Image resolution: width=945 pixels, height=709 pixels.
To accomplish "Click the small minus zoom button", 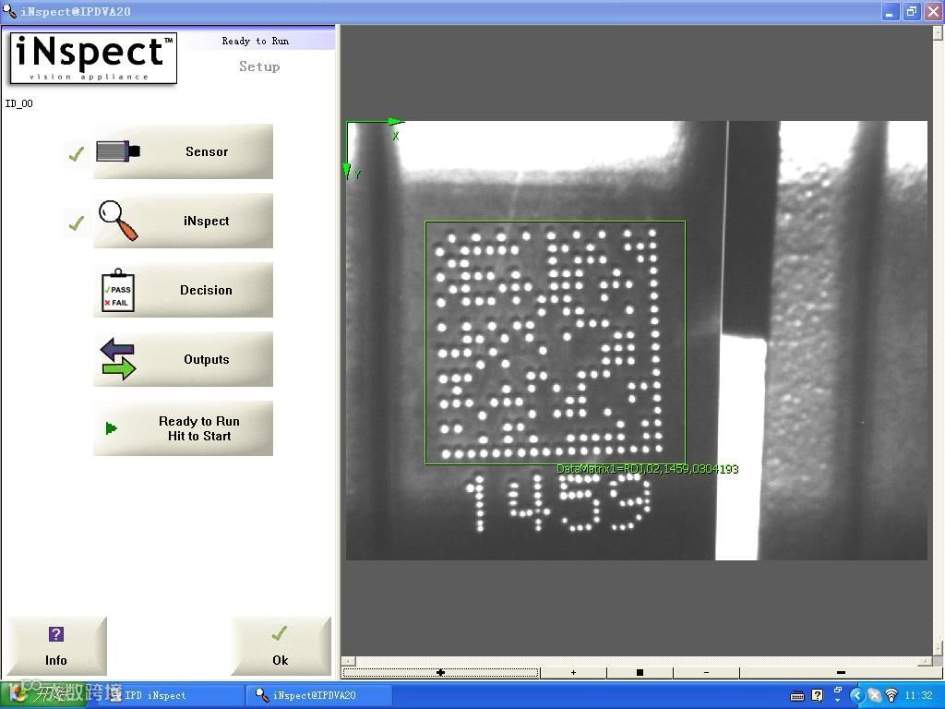I will (x=706, y=672).
